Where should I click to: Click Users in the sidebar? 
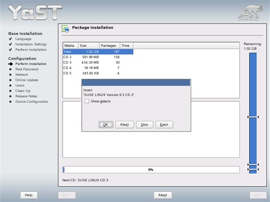(20, 85)
